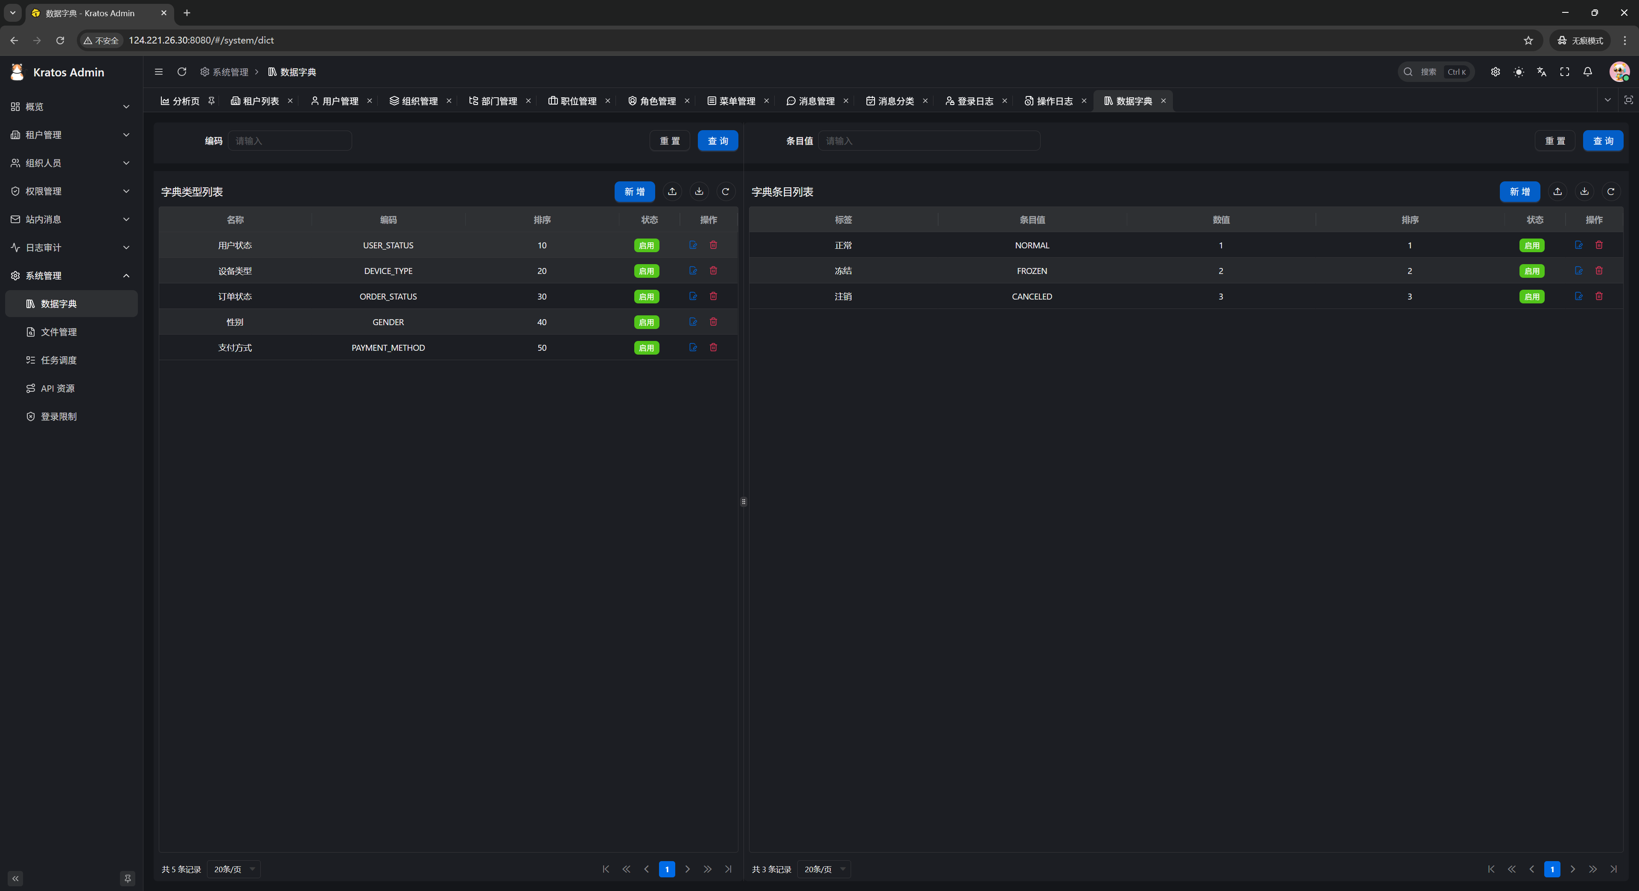
Task: Collapse sidebar with double-chevron icon
Action: [15, 878]
